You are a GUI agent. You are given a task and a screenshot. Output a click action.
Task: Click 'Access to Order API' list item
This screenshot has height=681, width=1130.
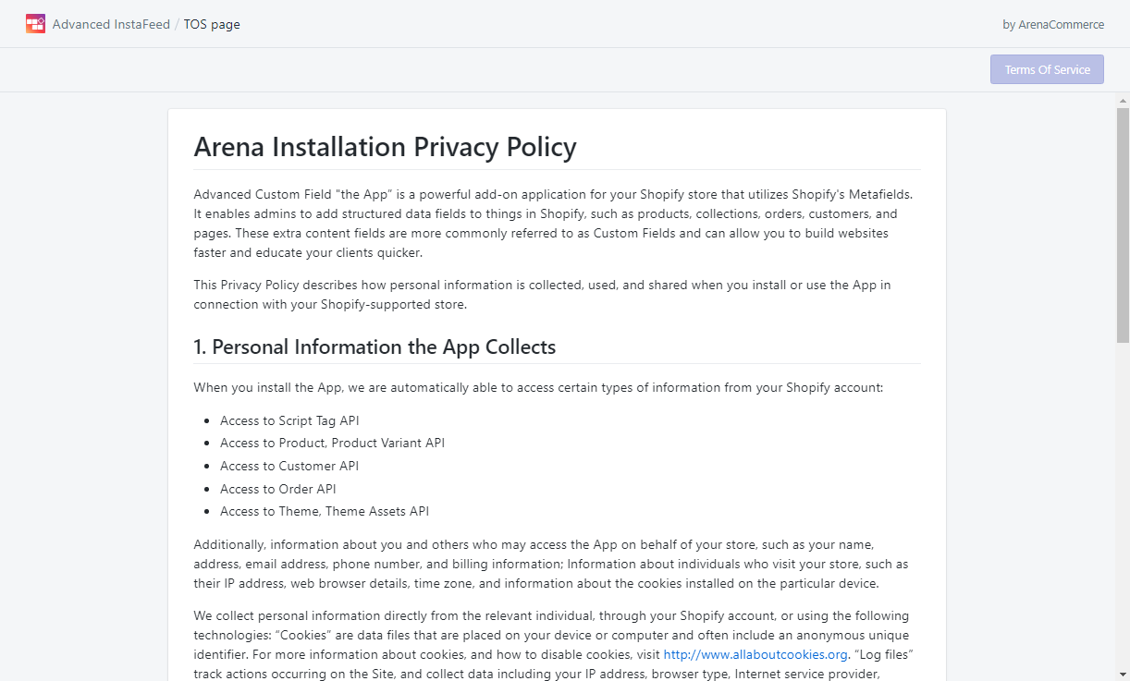click(x=278, y=489)
